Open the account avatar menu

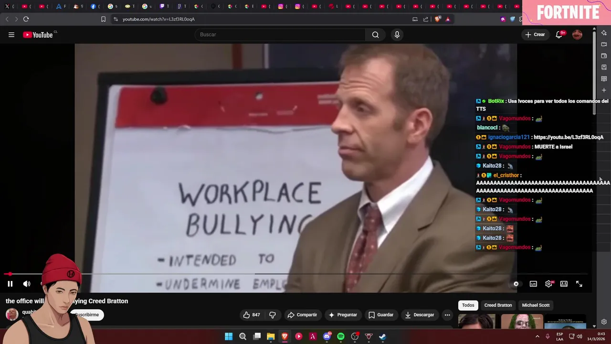coord(577,34)
